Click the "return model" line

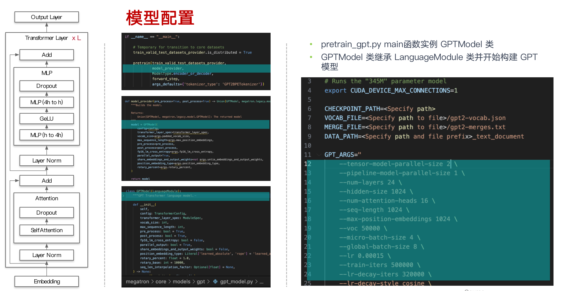tap(140, 179)
